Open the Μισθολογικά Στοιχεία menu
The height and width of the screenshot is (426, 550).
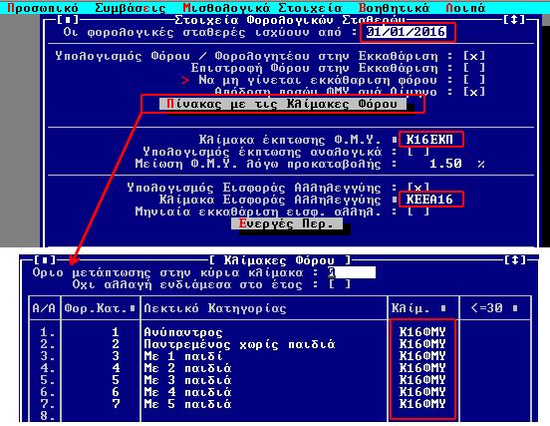click(x=262, y=8)
